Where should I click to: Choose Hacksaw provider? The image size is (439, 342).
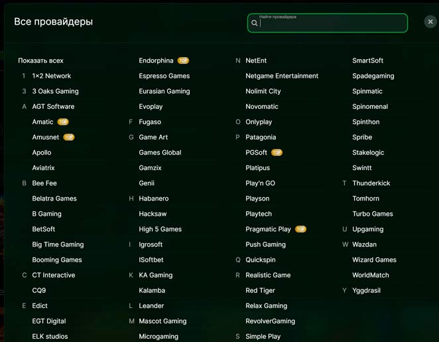click(x=153, y=214)
